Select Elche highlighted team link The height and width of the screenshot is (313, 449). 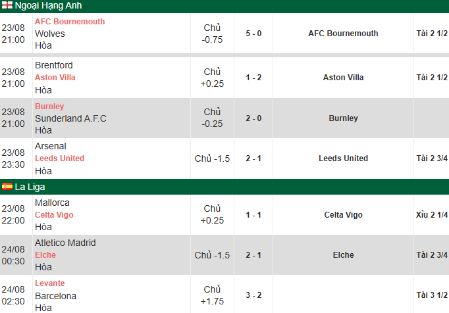pos(45,255)
